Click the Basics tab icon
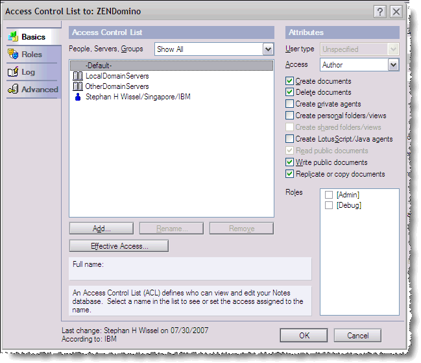This screenshot has width=421, height=363. coord(12,37)
